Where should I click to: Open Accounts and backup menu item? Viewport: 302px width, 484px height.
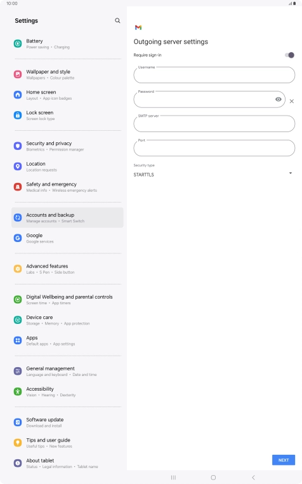pyautogui.click(x=67, y=218)
